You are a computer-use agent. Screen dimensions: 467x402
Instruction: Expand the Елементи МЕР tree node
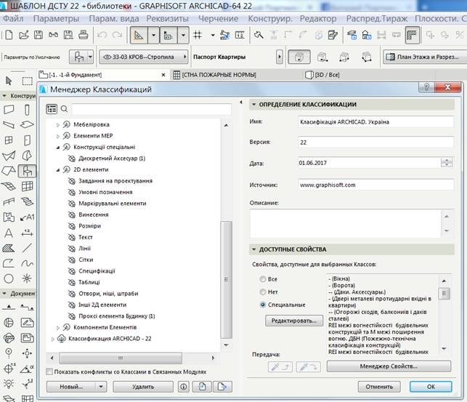(58, 136)
